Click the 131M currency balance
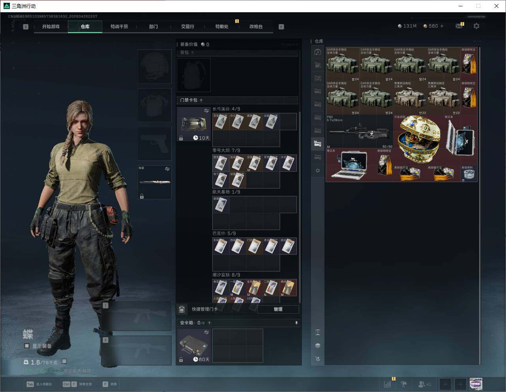 click(x=407, y=26)
